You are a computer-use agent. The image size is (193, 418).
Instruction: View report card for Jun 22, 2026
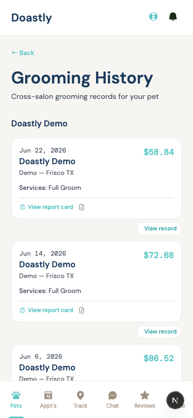(x=50, y=207)
